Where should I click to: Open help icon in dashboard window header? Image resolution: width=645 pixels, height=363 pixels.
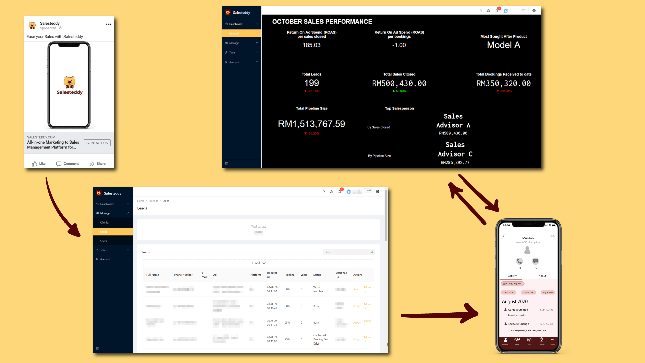[488, 11]
